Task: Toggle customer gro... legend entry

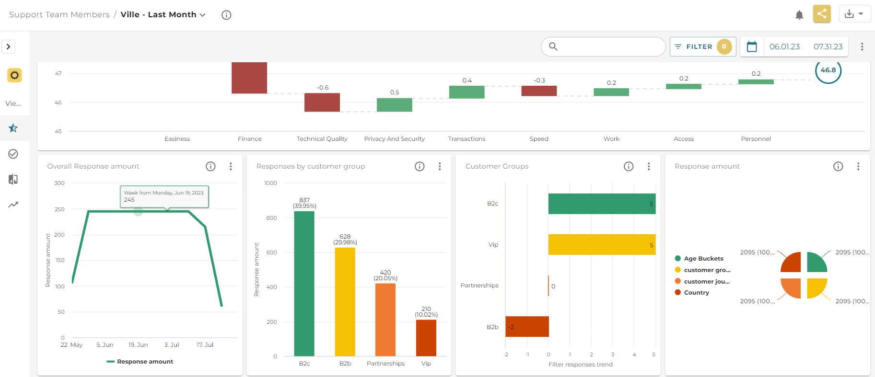Action: pos(702,270)
